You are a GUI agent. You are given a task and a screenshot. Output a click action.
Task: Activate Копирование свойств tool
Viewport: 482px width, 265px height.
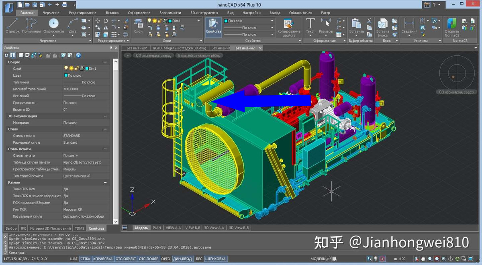tap(289, 27)
